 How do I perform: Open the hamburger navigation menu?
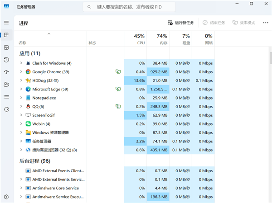tap(6, 23)
